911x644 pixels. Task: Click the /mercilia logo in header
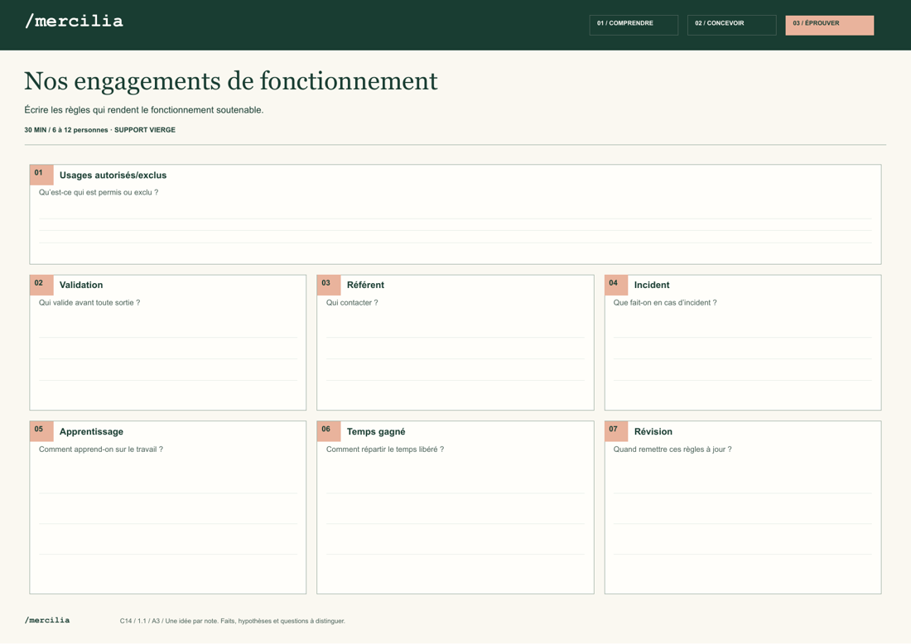[75, 22]
